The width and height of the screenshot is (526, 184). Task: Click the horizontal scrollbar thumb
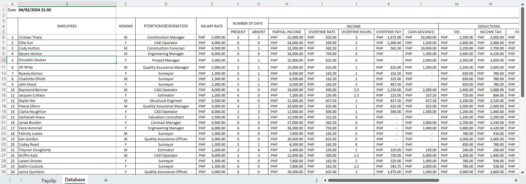pyautogui.click(x=384, y=180)
